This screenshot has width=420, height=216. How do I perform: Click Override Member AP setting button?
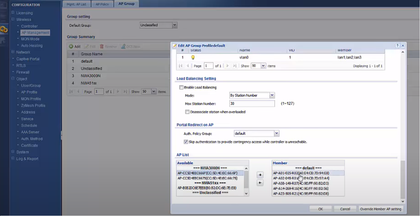(x=381, y=209)
